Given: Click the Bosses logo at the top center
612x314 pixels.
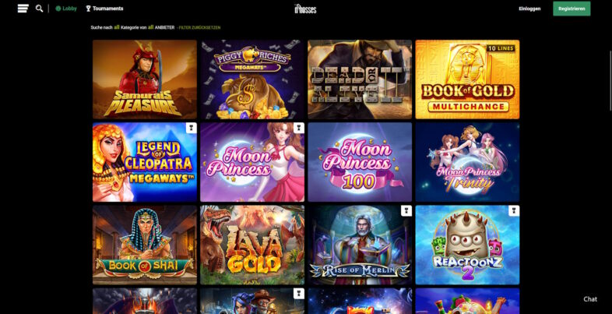Looking at the screenshot, I should click(305, 9).
